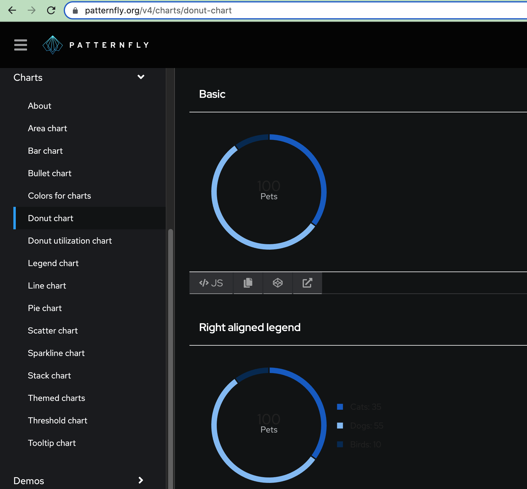Open the Threshold chart page
527x489 pixels.
57,420
